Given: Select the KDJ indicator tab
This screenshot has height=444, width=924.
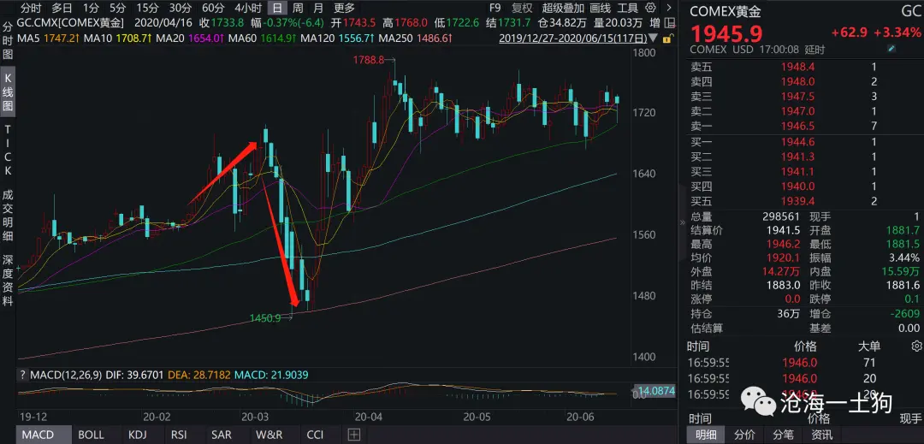Looking at the screenshot, I should (139, 435).
